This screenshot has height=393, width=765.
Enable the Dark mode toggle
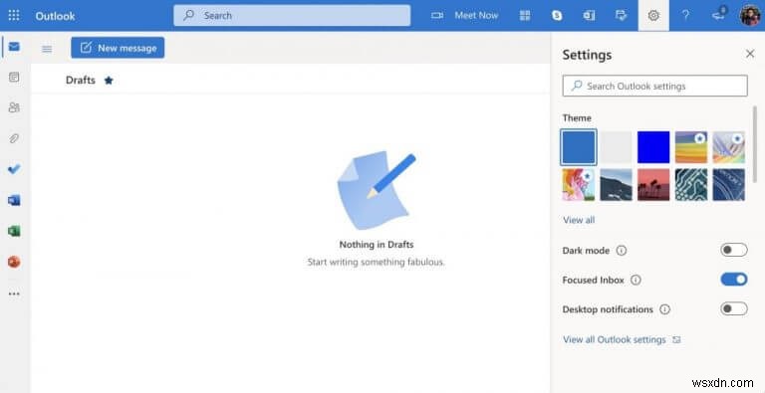734,250
